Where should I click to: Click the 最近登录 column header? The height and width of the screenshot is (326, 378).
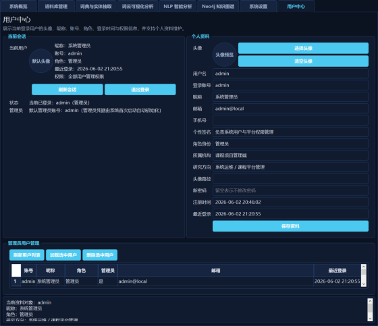tap(337, 271)
